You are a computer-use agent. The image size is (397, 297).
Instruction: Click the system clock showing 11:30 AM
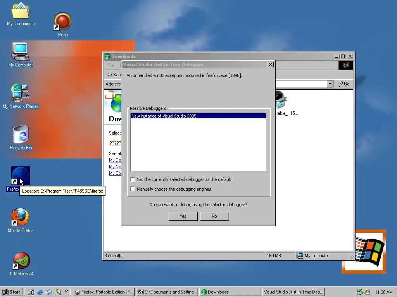click(383, 292)
